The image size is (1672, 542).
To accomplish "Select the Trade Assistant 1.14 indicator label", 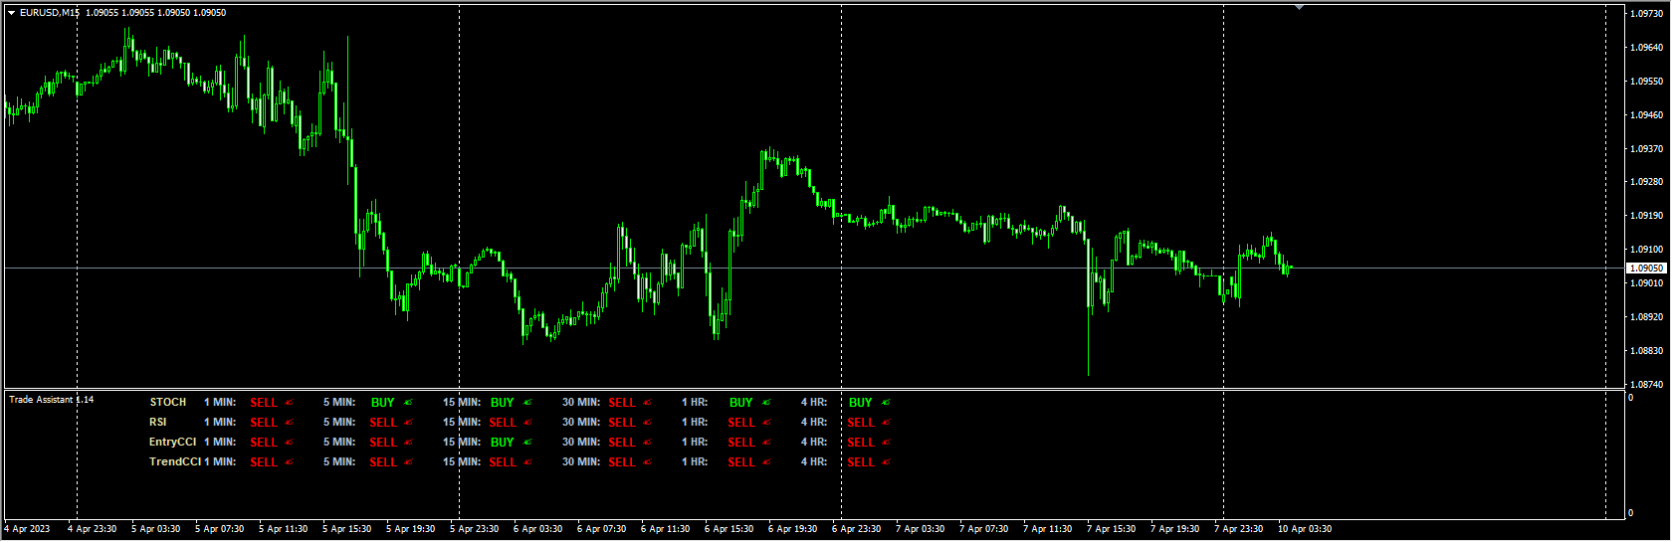I will click(51, 400).
